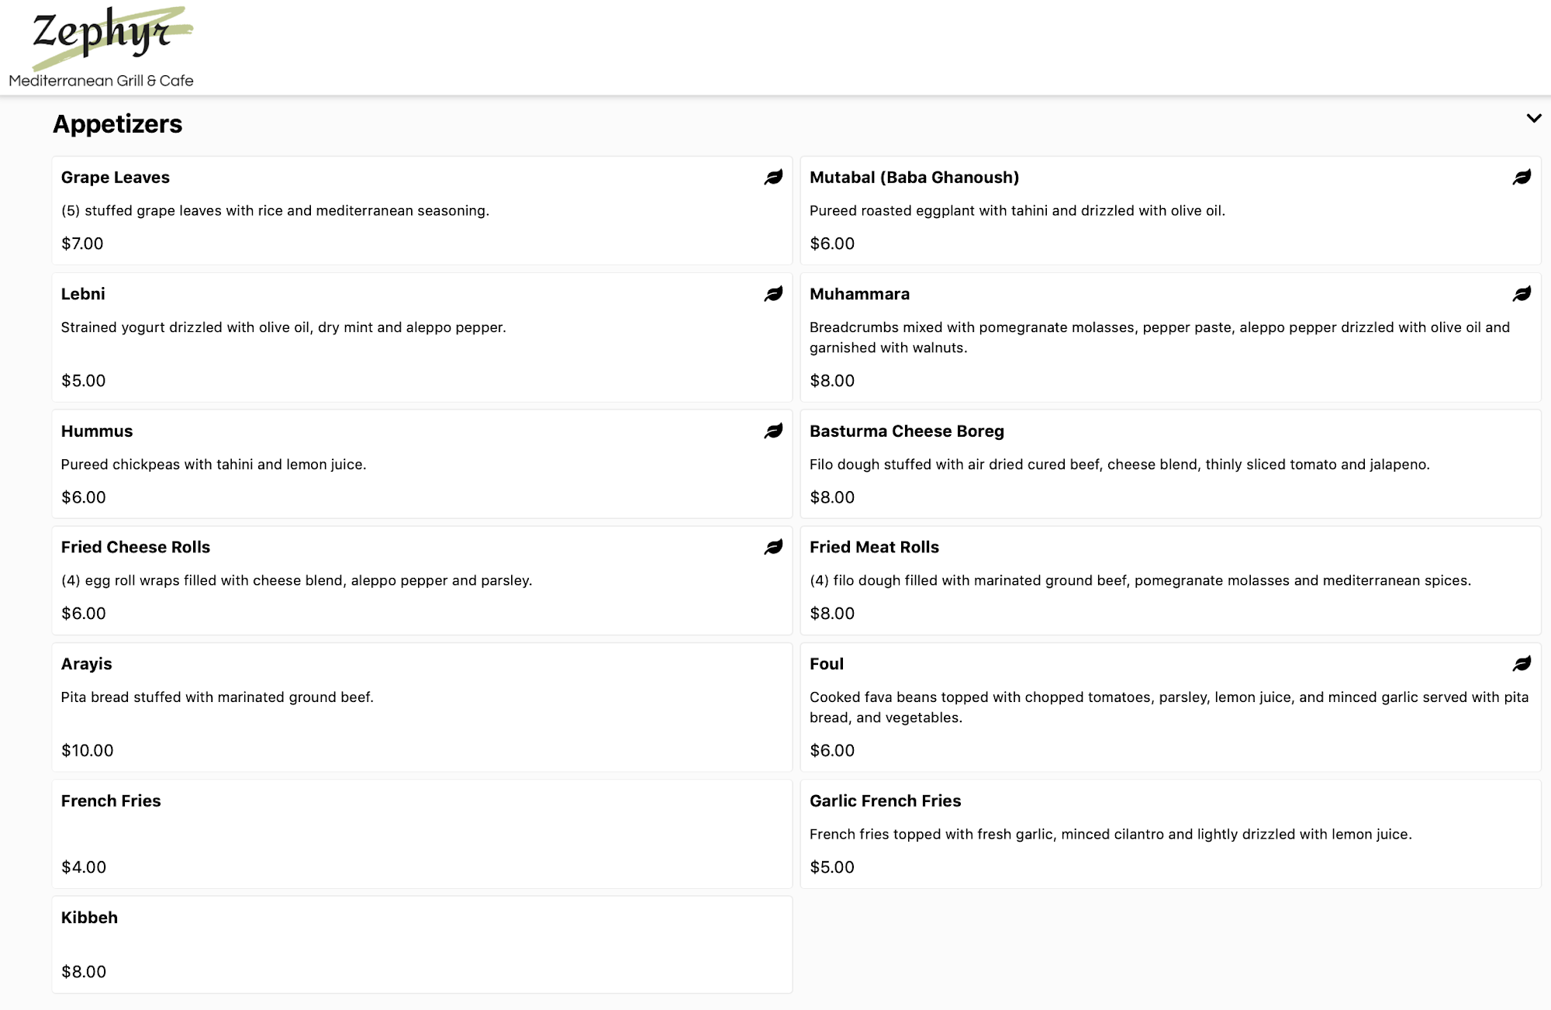This screenshot has height=1010, width=1551.
Task: Click the Hummus item name
Action: pyautogui.click(x=97, y=431)
